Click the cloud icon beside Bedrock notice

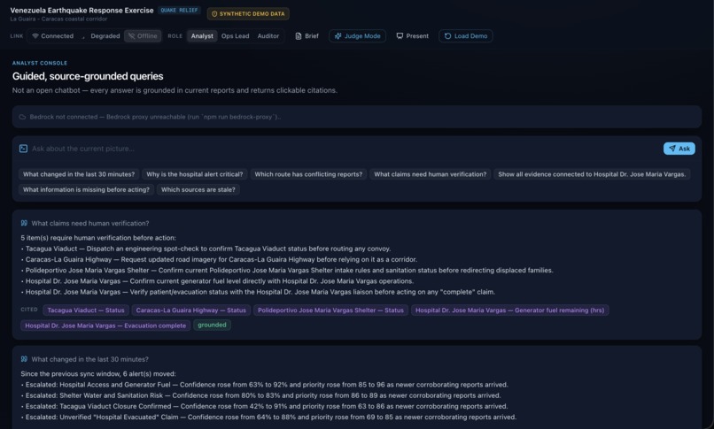[x=22, y=117]
